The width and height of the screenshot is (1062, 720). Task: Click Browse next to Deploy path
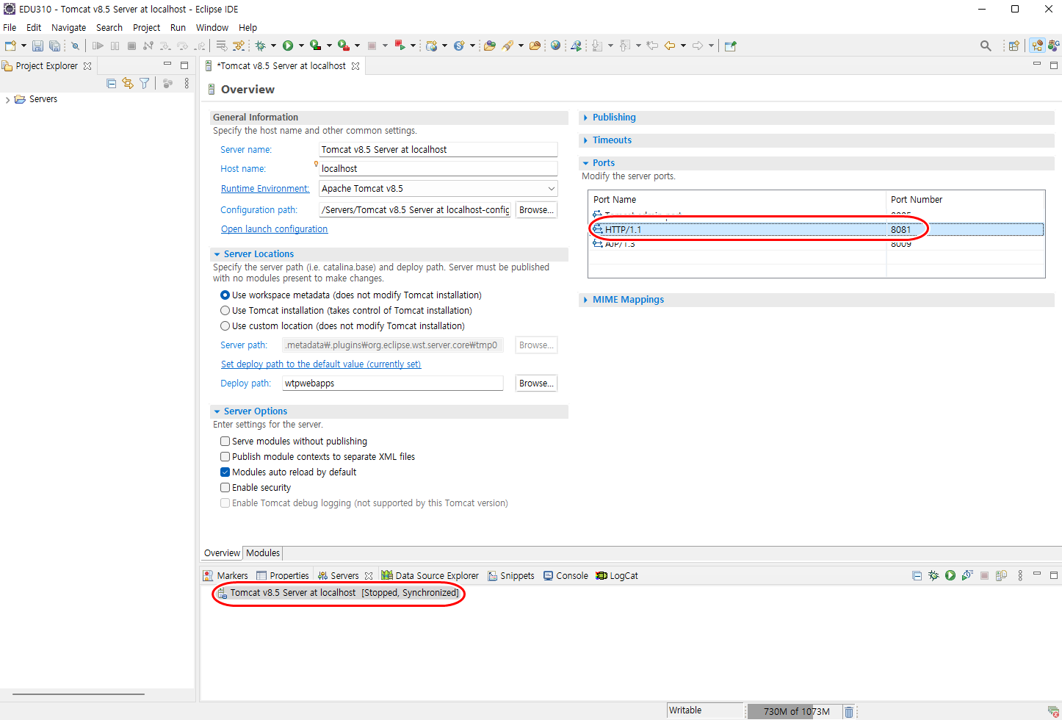coord(536,384)
